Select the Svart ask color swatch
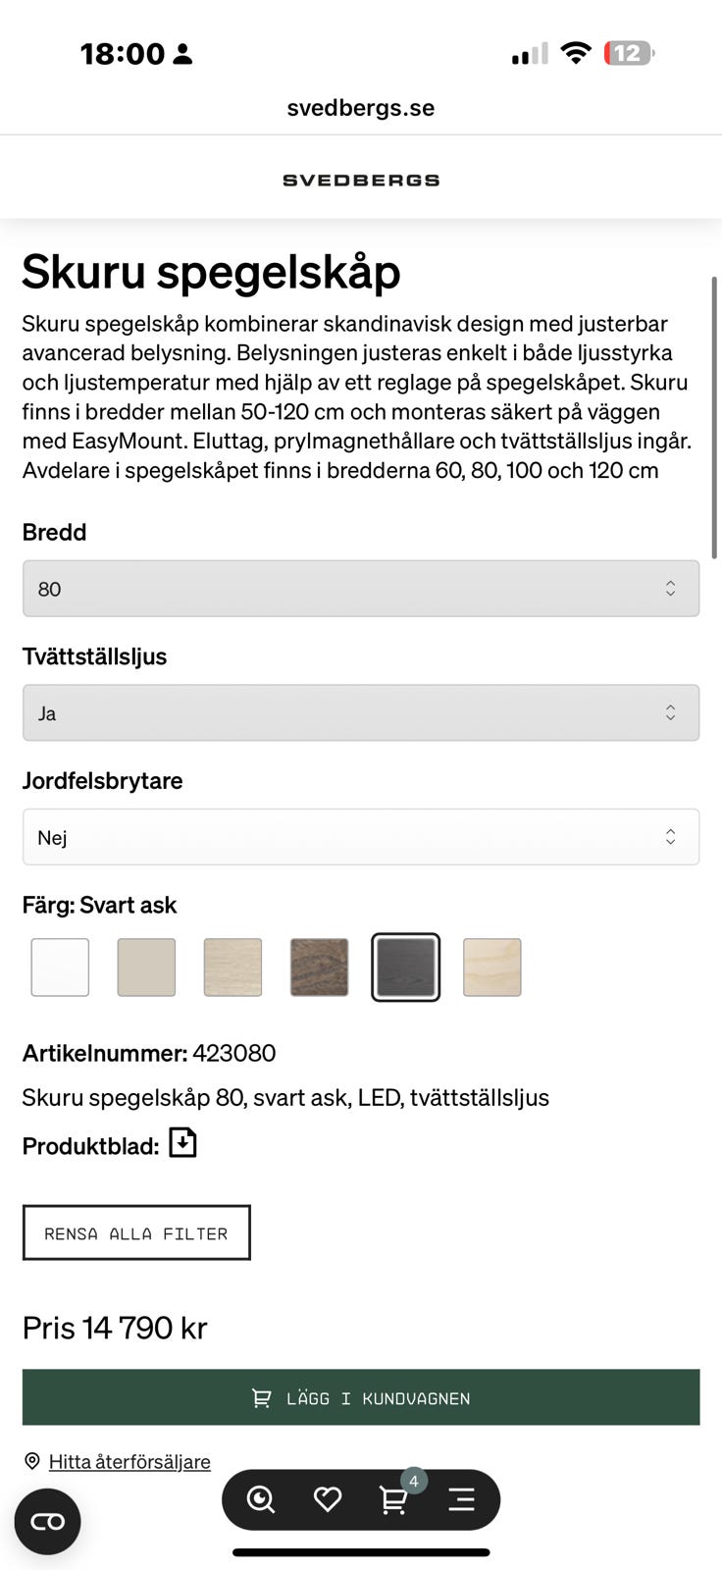The height and width of the screenshot is (1570, 722). [x=405, y=967]
